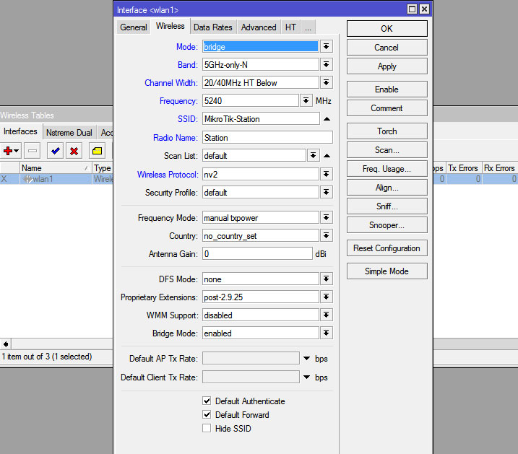
Task: Expand the Default AP Tx Rate arrow
Action: (307, 359)
